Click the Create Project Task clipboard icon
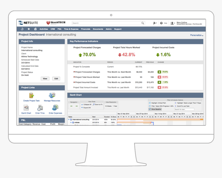Viewport: 222px width, 178px height. coord(31,95)
